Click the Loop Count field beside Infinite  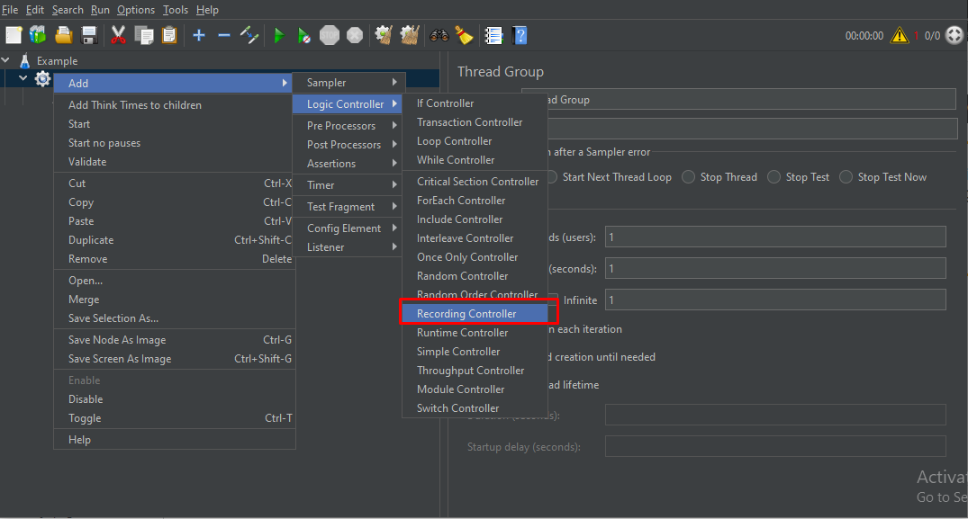(775, 300)
